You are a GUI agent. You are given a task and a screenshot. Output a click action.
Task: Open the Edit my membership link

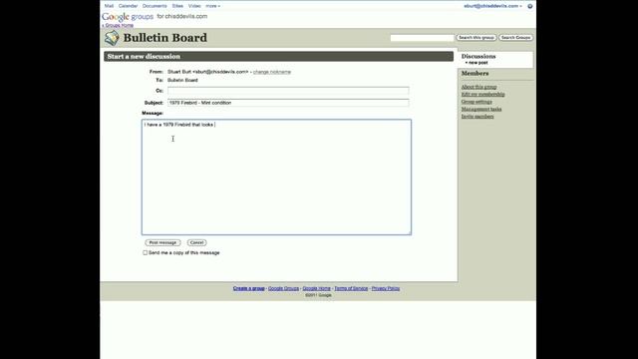click(482, 94)
